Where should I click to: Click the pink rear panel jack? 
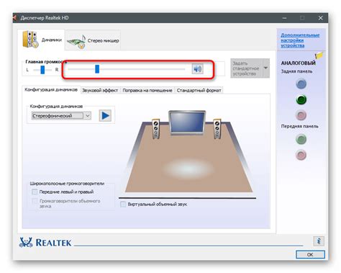coord(301,115)
